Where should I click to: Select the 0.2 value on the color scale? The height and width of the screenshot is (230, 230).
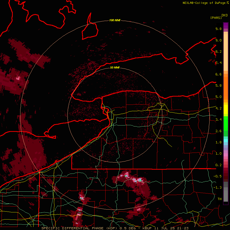(x=218, y=165)
